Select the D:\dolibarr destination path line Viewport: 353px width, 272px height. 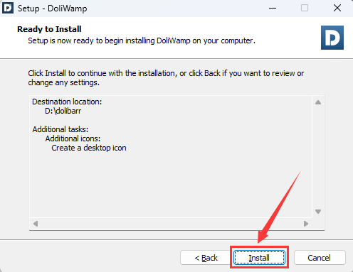pyautogui.click(x=63, y=111)
